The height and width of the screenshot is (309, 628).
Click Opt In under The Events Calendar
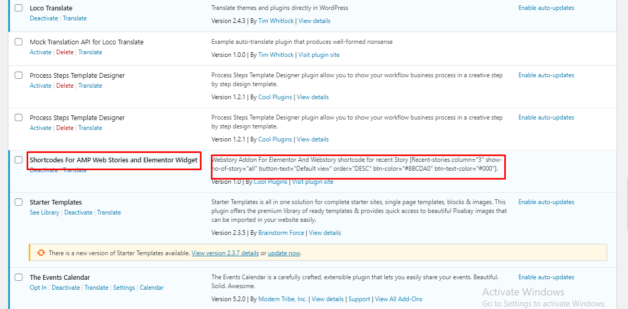[38, 288]
